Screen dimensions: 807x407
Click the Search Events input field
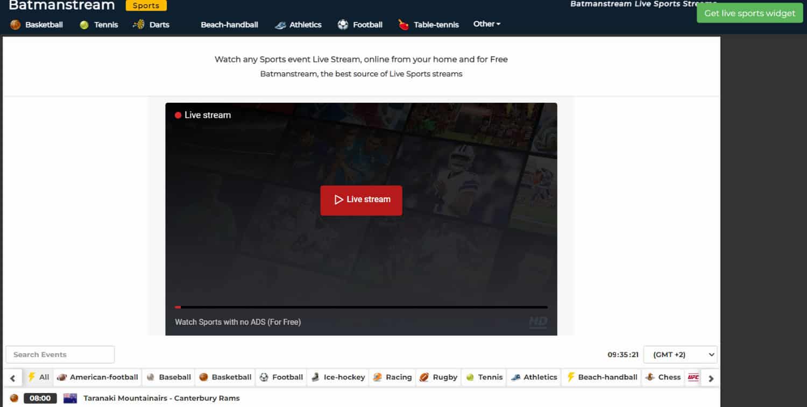click(60, 355)
